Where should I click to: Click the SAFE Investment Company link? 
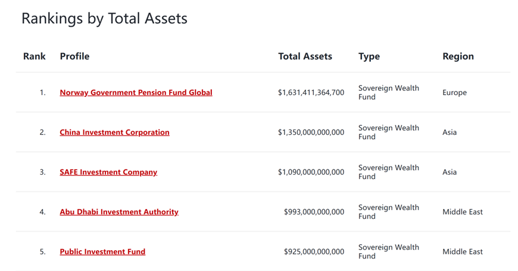(x=108, y=172)
